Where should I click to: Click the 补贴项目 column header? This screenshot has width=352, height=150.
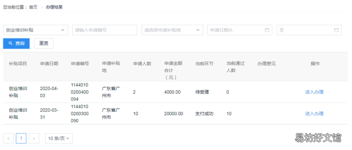coord(18,64)
